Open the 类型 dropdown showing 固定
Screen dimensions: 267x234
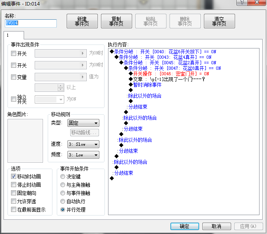point(84,123)
